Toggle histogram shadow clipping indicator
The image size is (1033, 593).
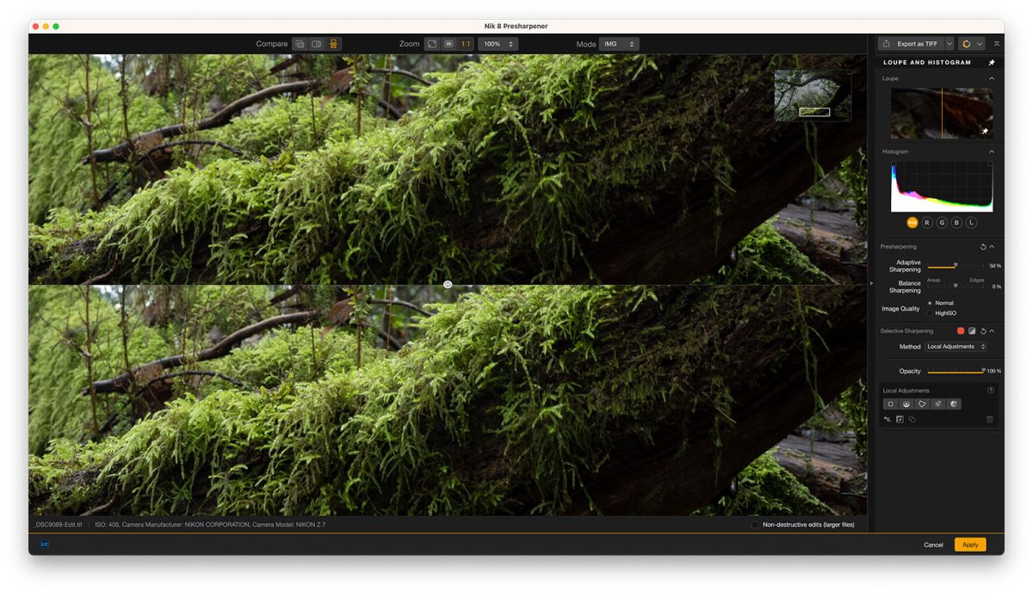pos(894,164)
